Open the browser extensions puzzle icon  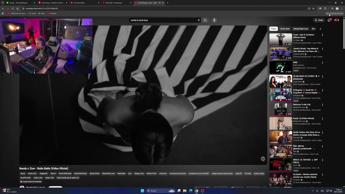(325, 8)
